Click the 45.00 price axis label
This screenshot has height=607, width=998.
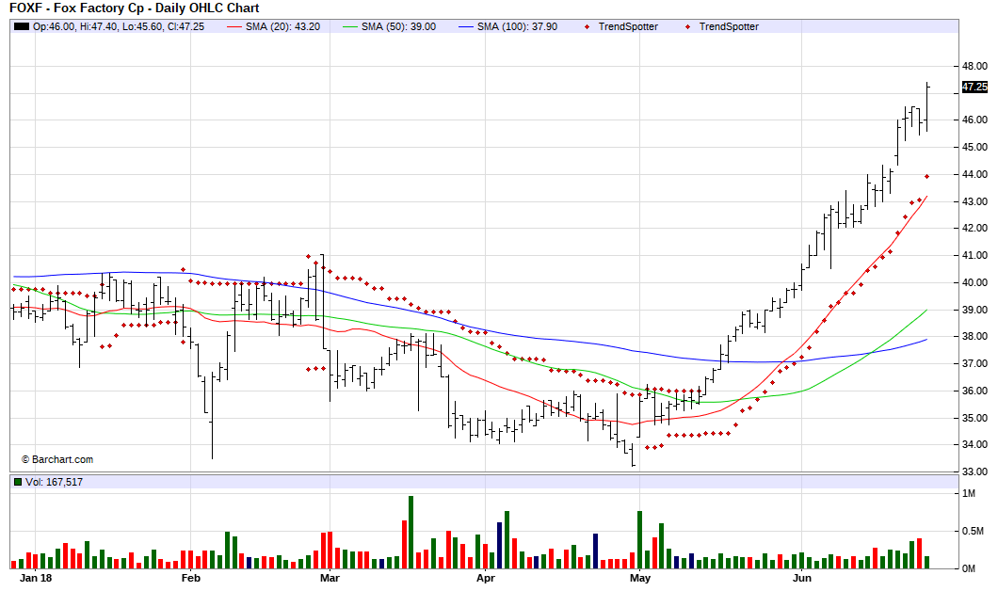click(975, 147)
